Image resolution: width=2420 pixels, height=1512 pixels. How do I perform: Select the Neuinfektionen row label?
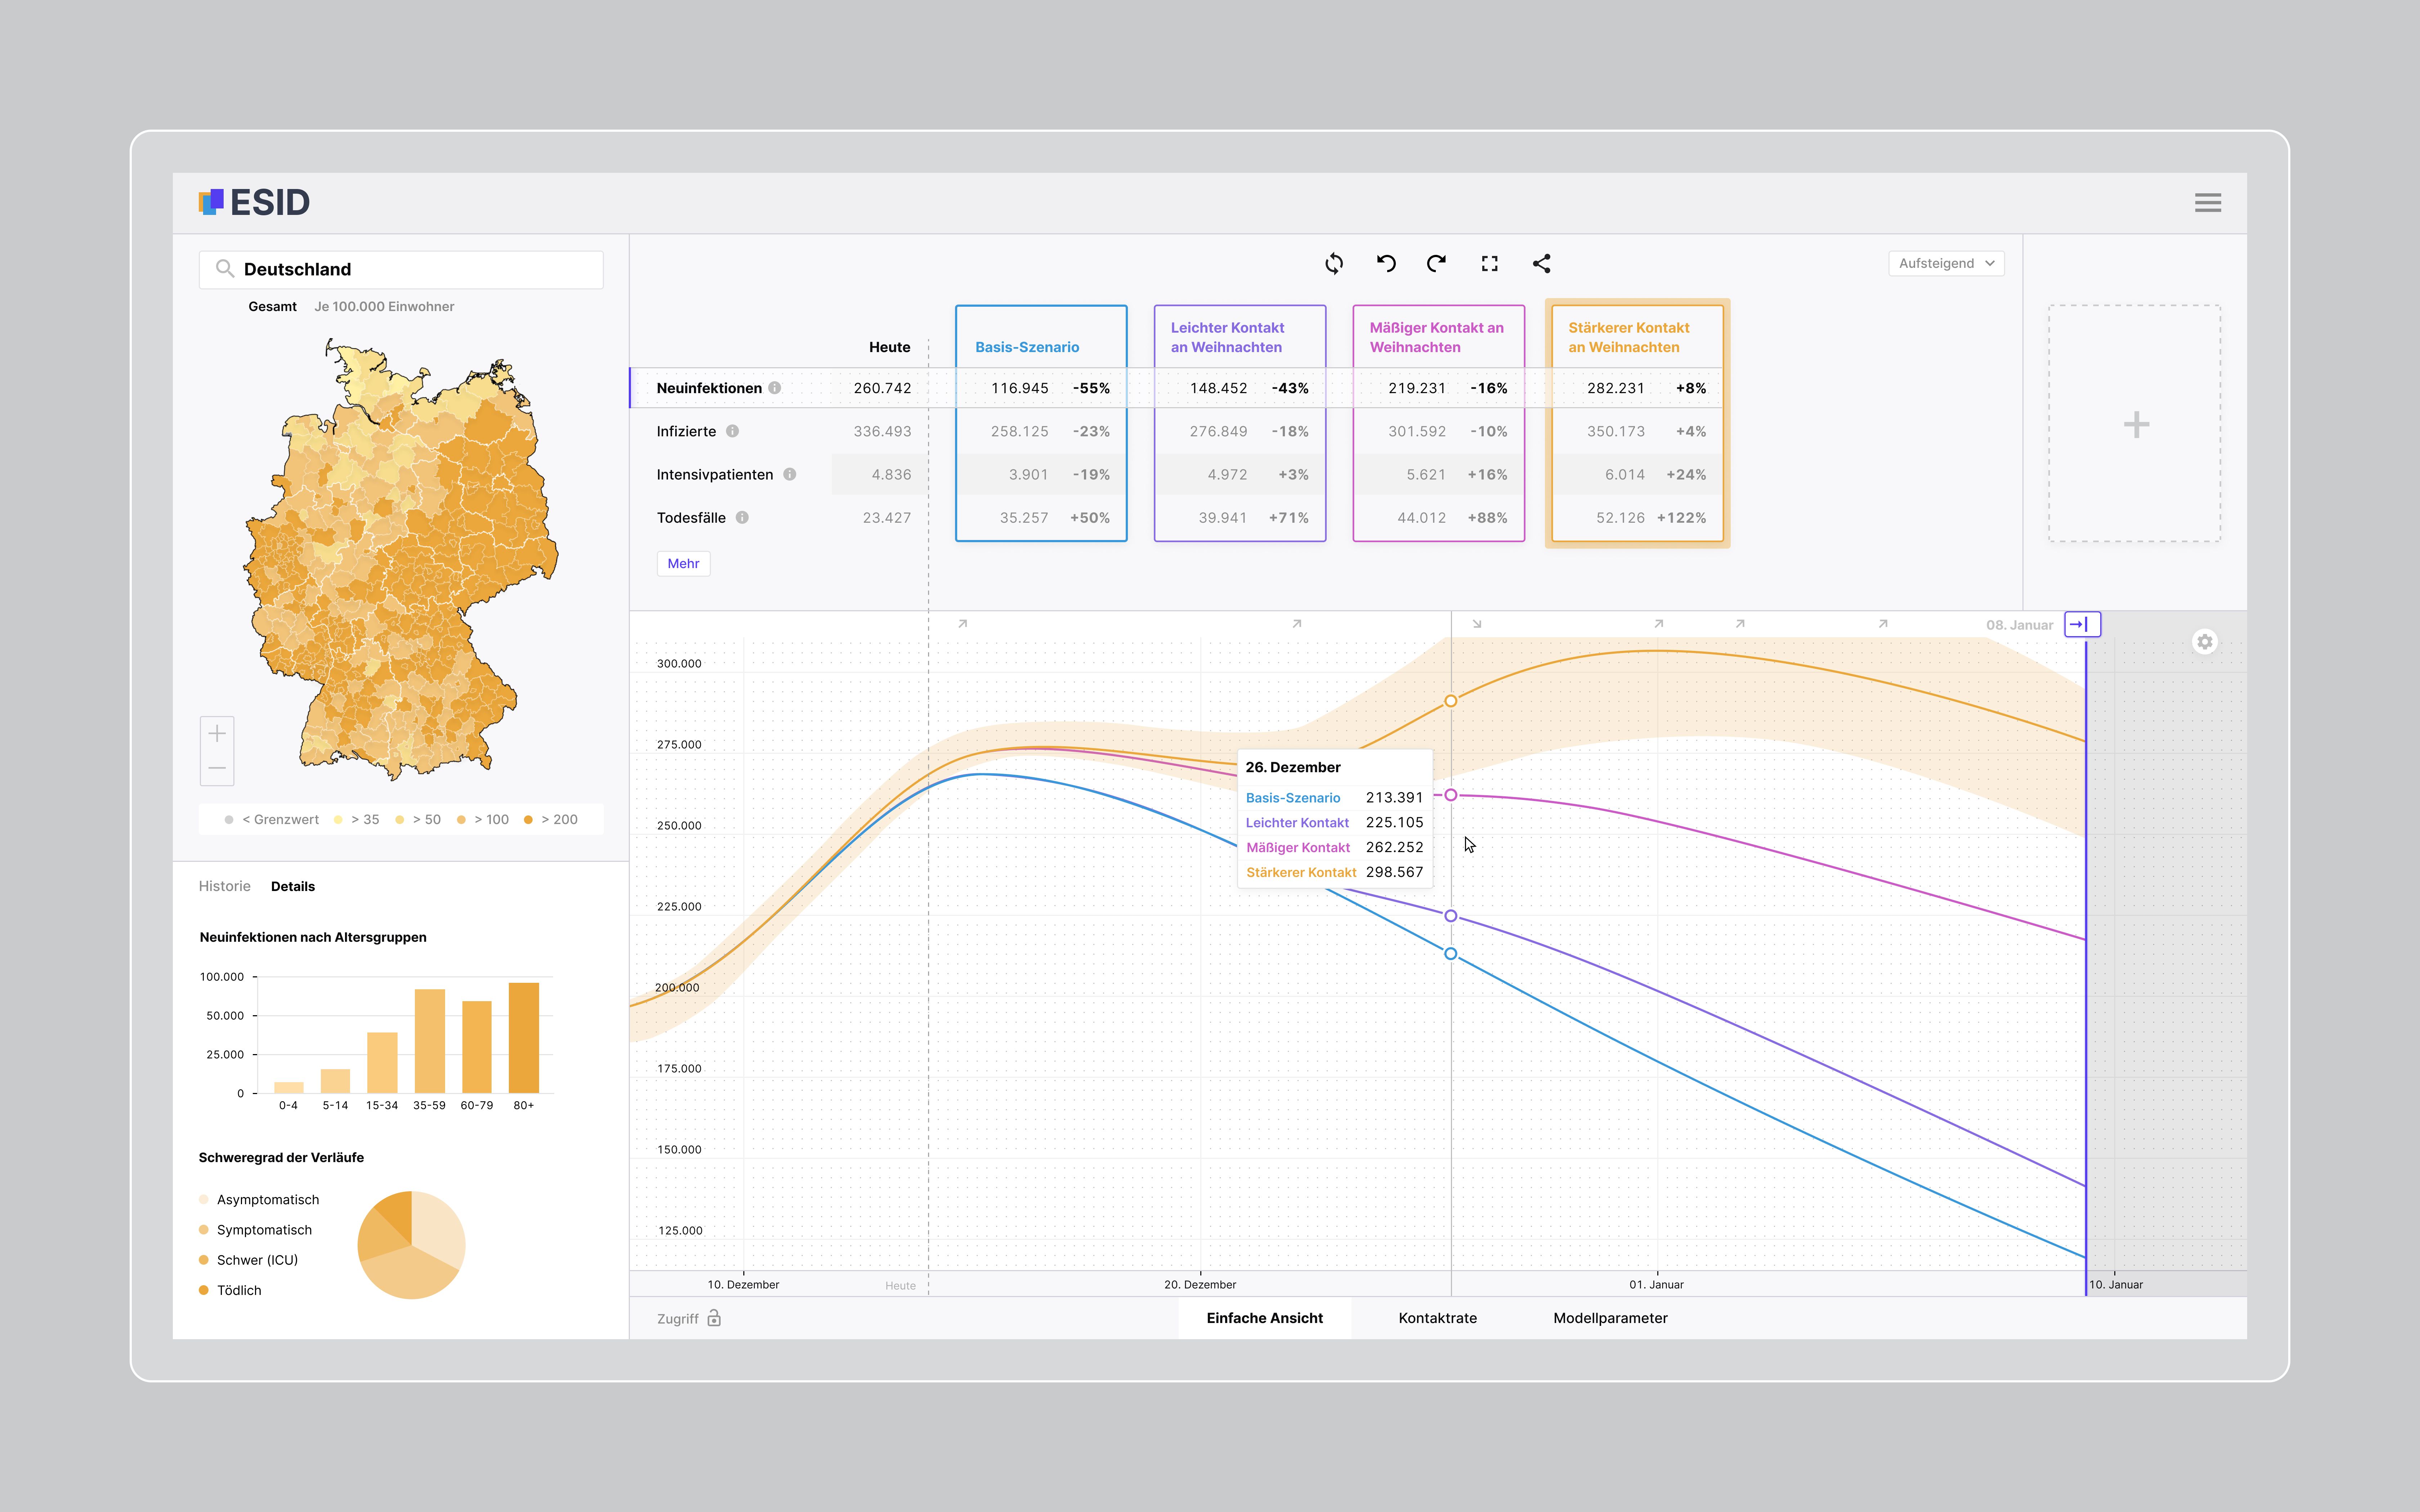pos(709,388)
